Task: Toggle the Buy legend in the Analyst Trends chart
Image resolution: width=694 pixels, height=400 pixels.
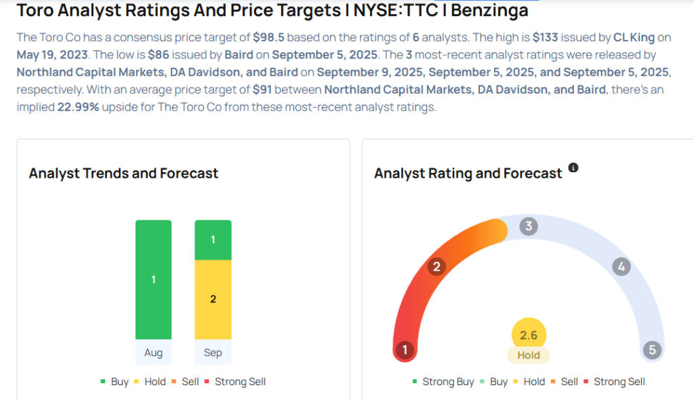Action: pos(114,382)
